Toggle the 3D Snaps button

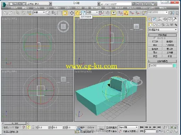point(120,13)
